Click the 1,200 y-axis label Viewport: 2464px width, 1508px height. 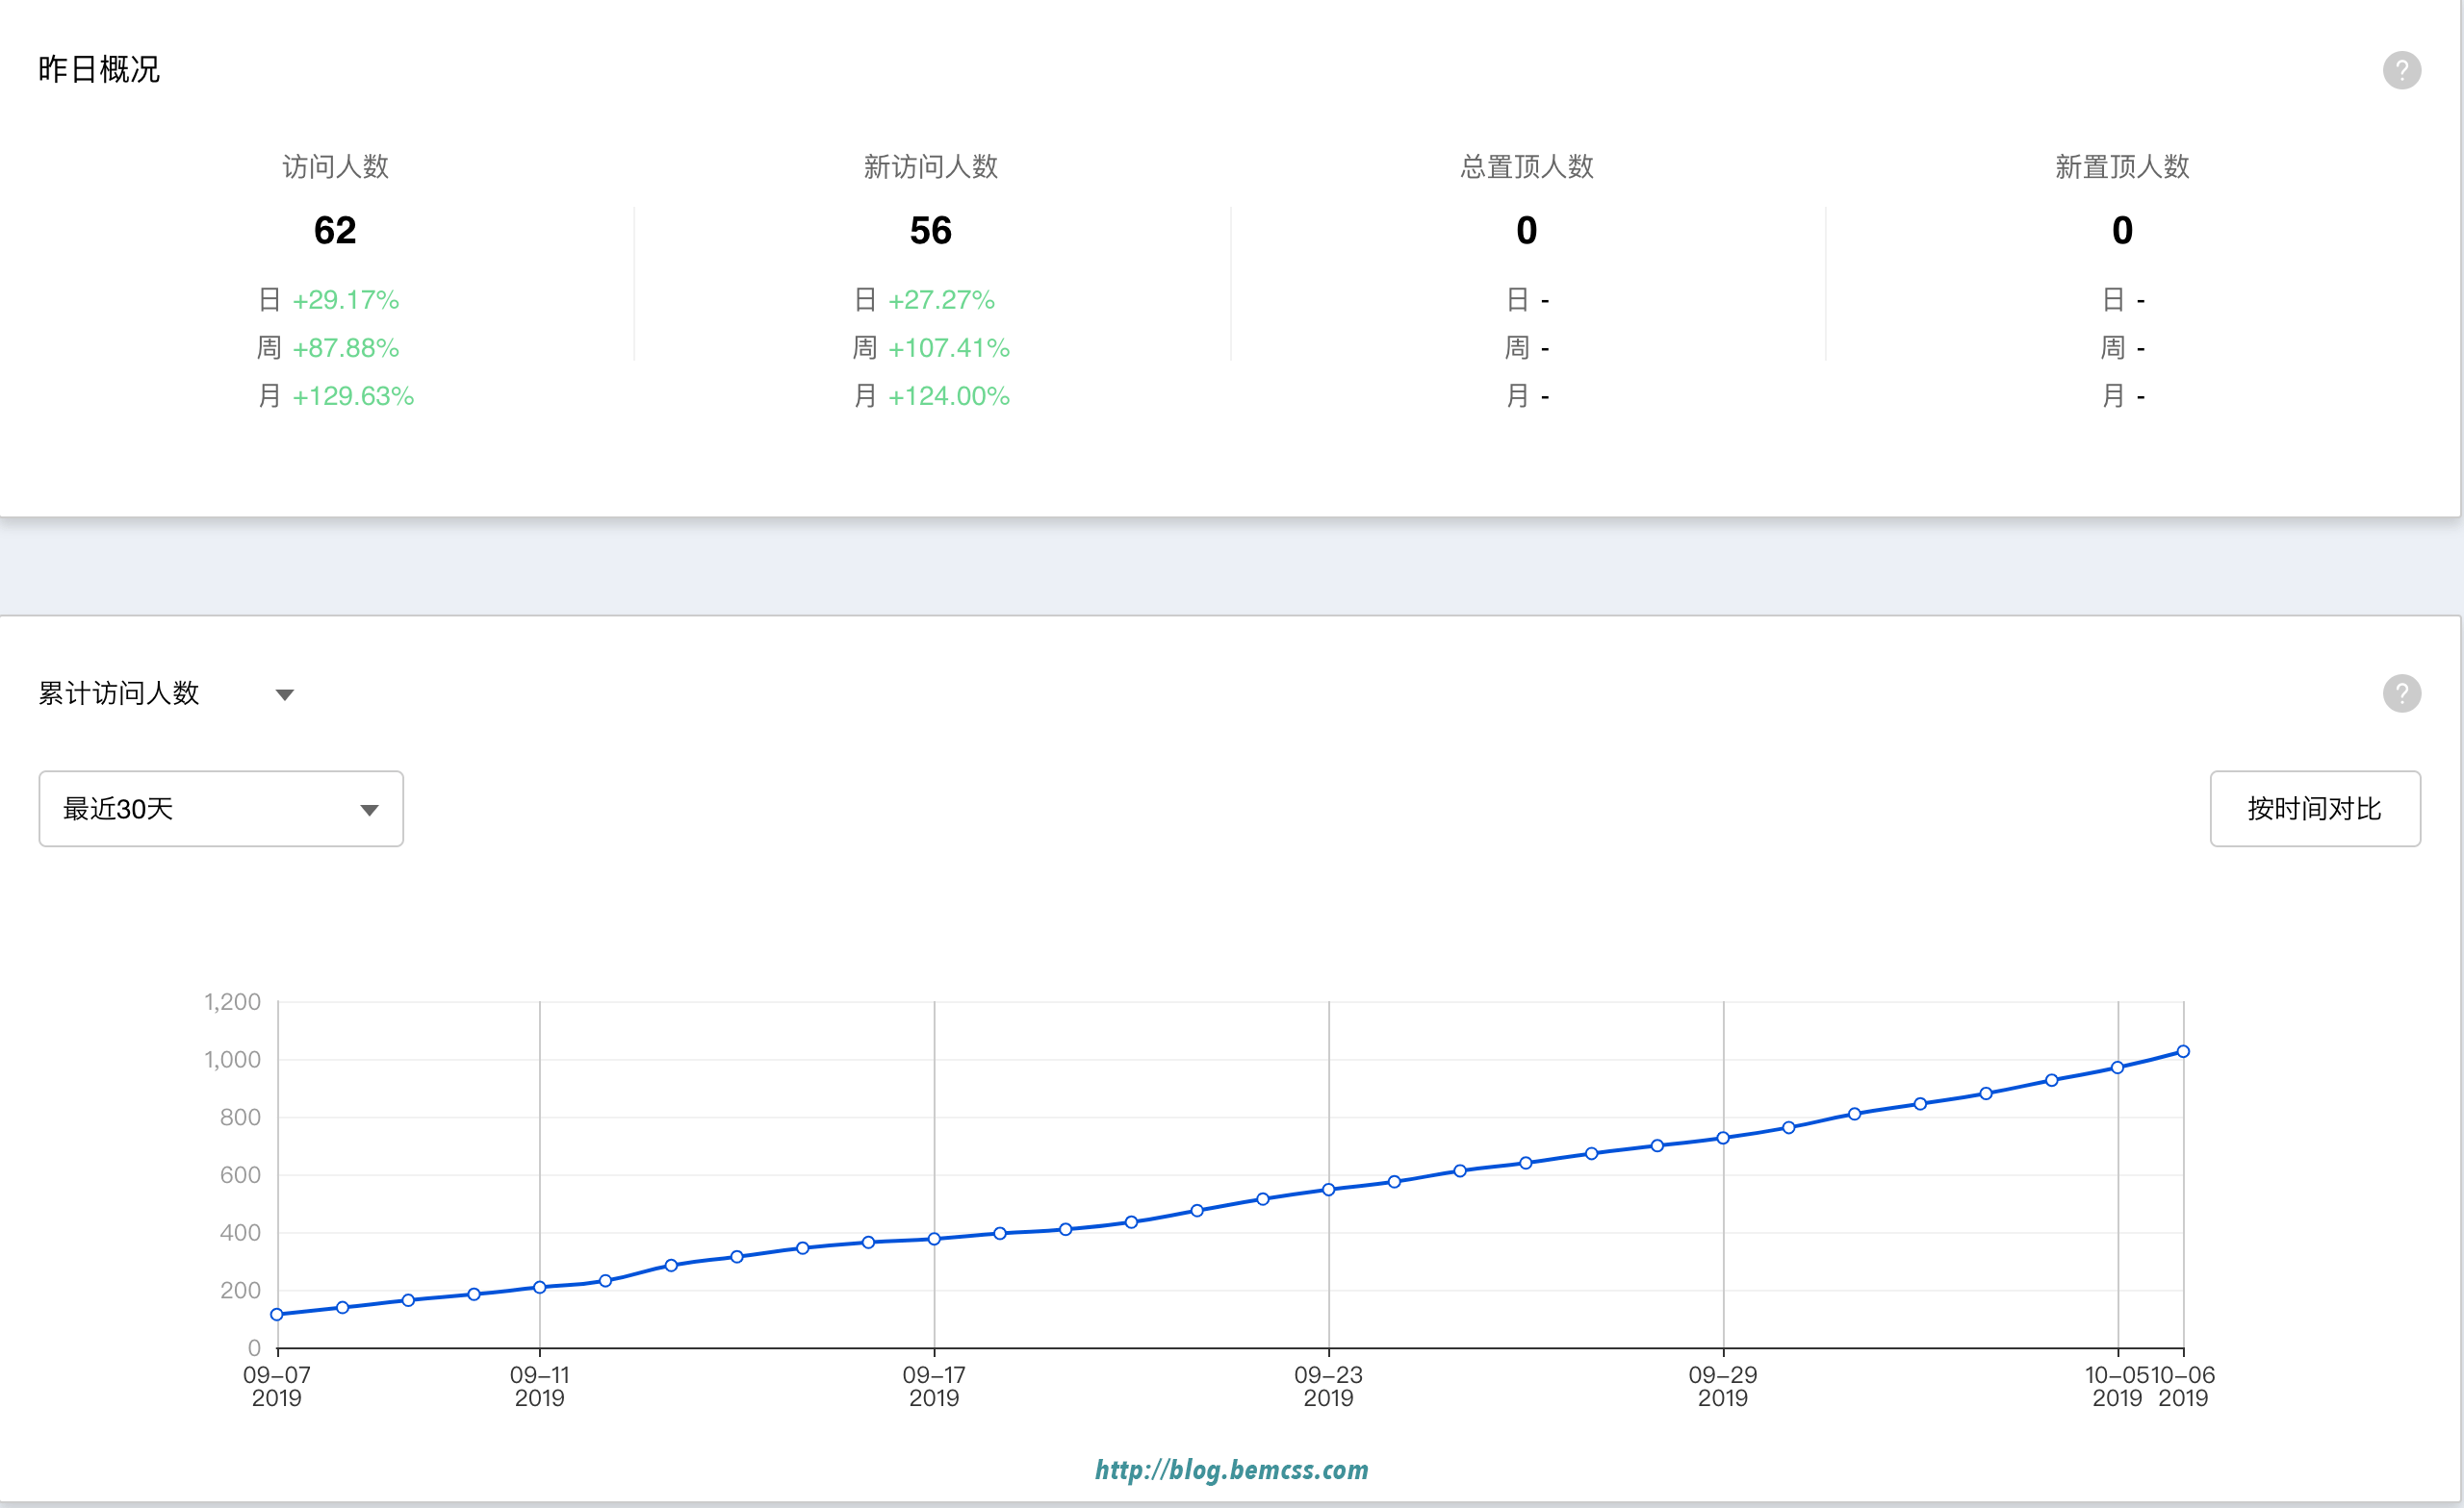point(232,1001)
